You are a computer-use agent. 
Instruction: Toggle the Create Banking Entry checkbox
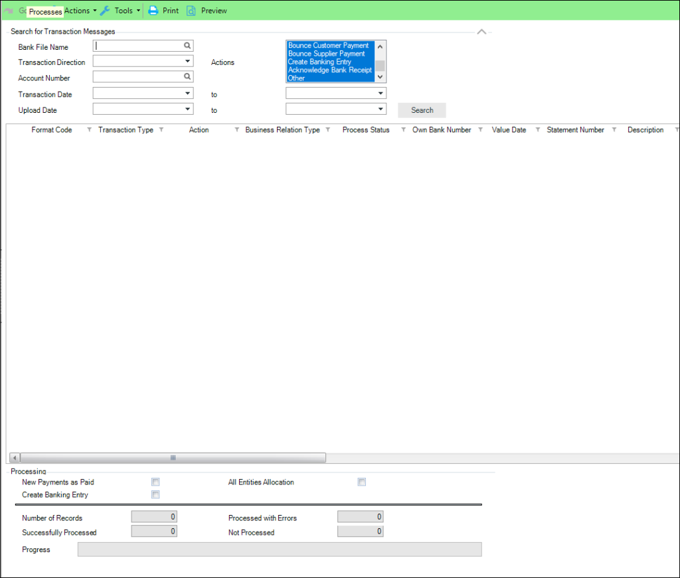(x=156, y=495)
